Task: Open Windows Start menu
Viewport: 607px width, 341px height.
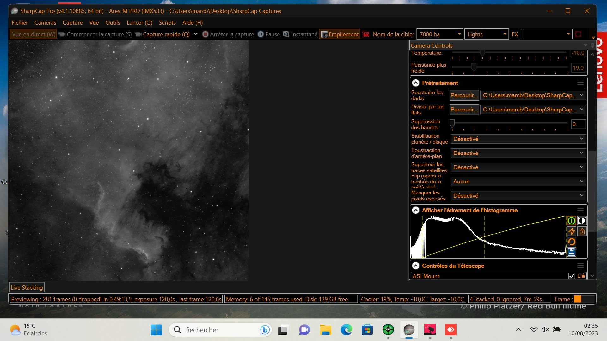Action: [156, 330]
